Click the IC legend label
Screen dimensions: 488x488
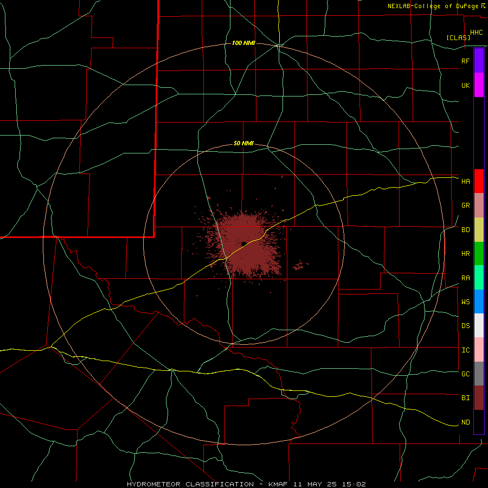pos(465,350)
